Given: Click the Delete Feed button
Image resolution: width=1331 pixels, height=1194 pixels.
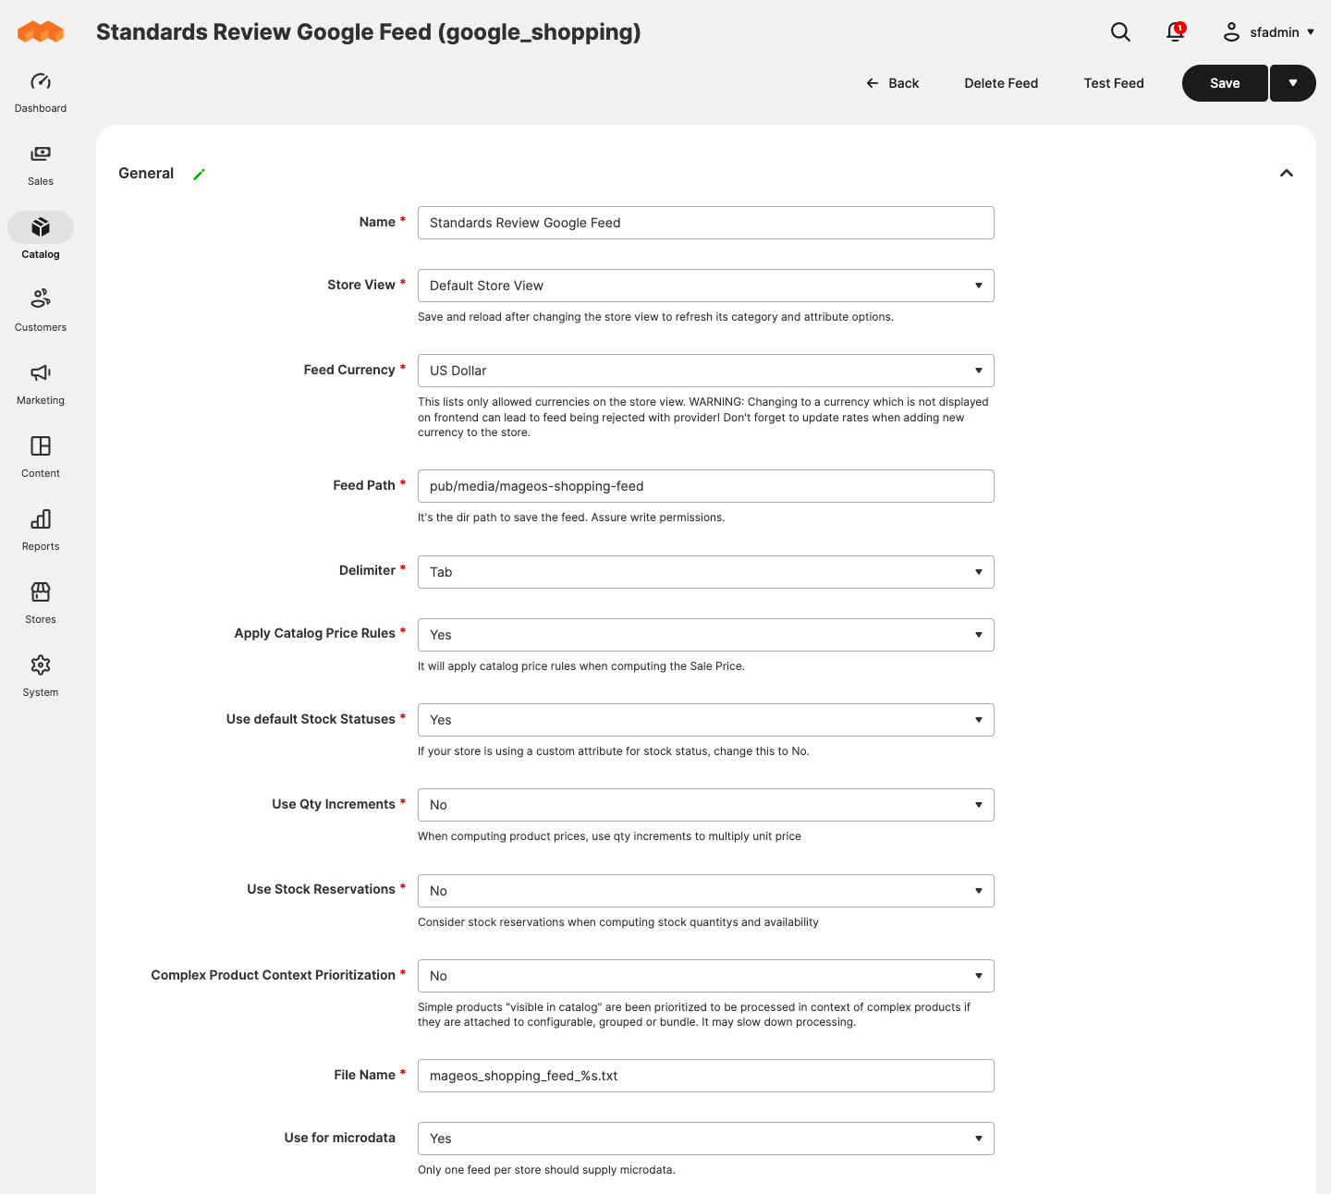Looking at the screenshot, I should click(1001, 83).
